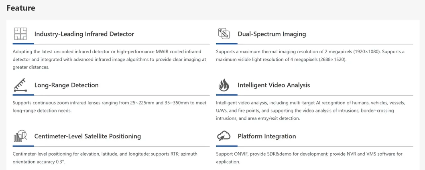Select the Industry-Leading Infrared Detector heading
425x170 pixels.
[84, 34]
